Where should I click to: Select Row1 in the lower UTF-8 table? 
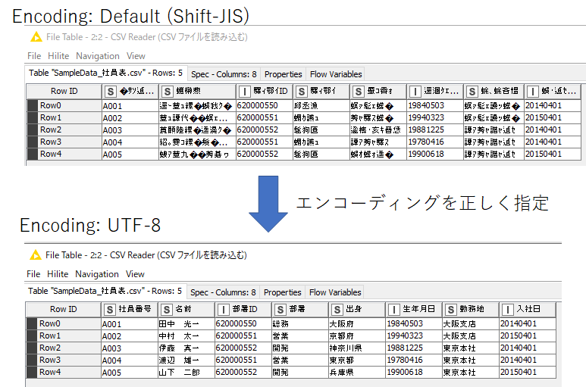(63, 336)
